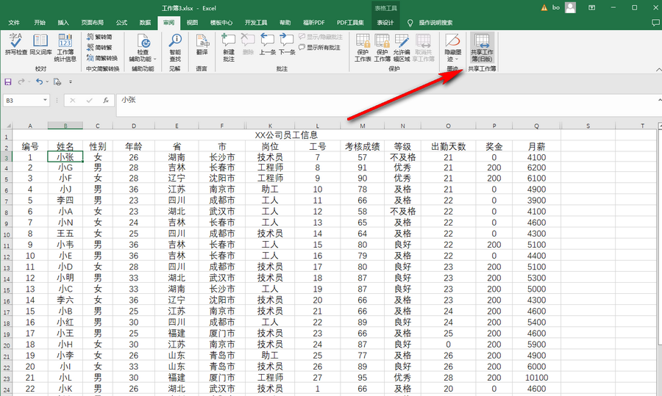Switch to the 数据 ribbon tab
Image resolution: width=662 pixels, height=396 pixels.
(x=145, y=23)
